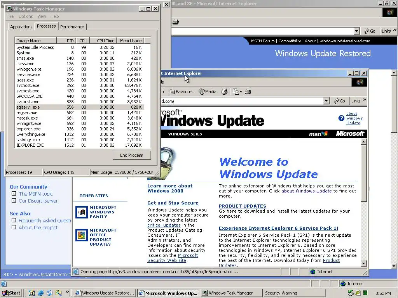Switch to Windows Update Restore taskbar button
This screenshot has width=398, height=298.
[x=105, y=293]
